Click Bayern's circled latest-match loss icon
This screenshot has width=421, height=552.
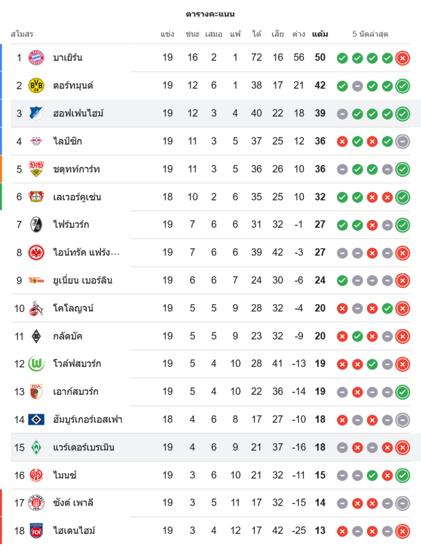click(403, 57)
